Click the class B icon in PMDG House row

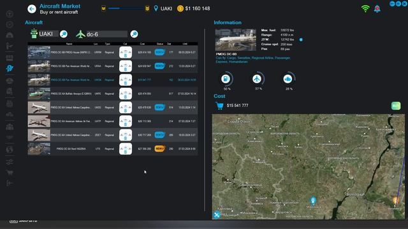point(126,52)
